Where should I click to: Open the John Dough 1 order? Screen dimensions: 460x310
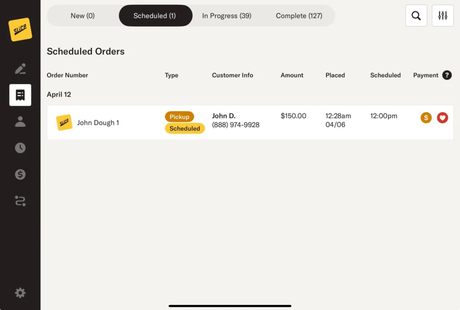pyautogui.click(x=98, y=122)
